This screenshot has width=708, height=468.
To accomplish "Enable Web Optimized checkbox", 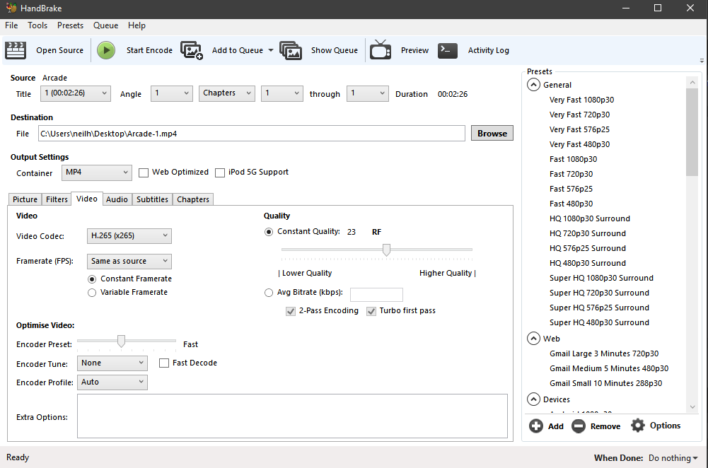I will click(x=144, y=172).
